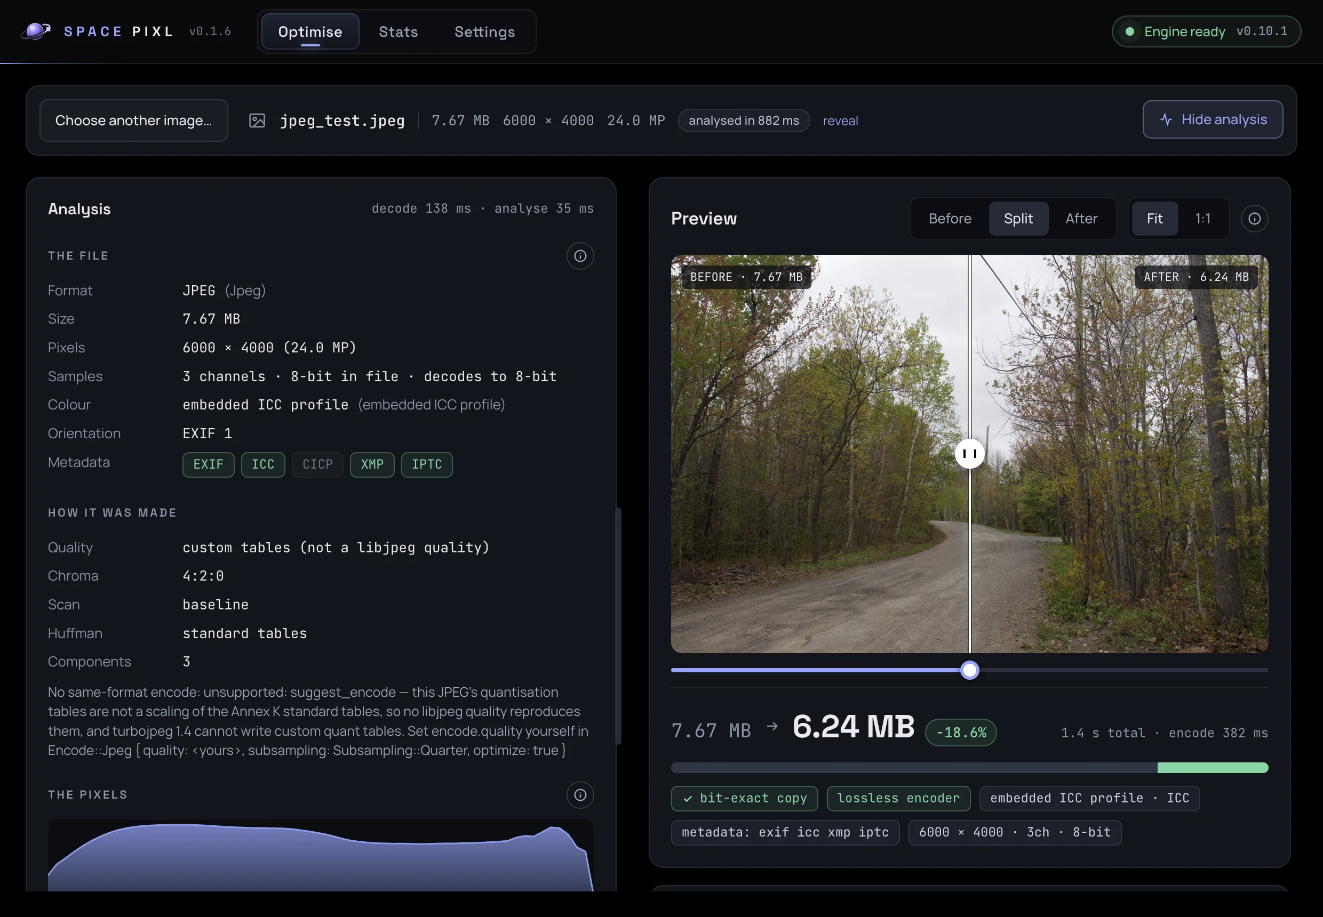This screenshot has height=917, width=1323.
Task: Set preview zoom to 1:1
Action: [1203, 219]
